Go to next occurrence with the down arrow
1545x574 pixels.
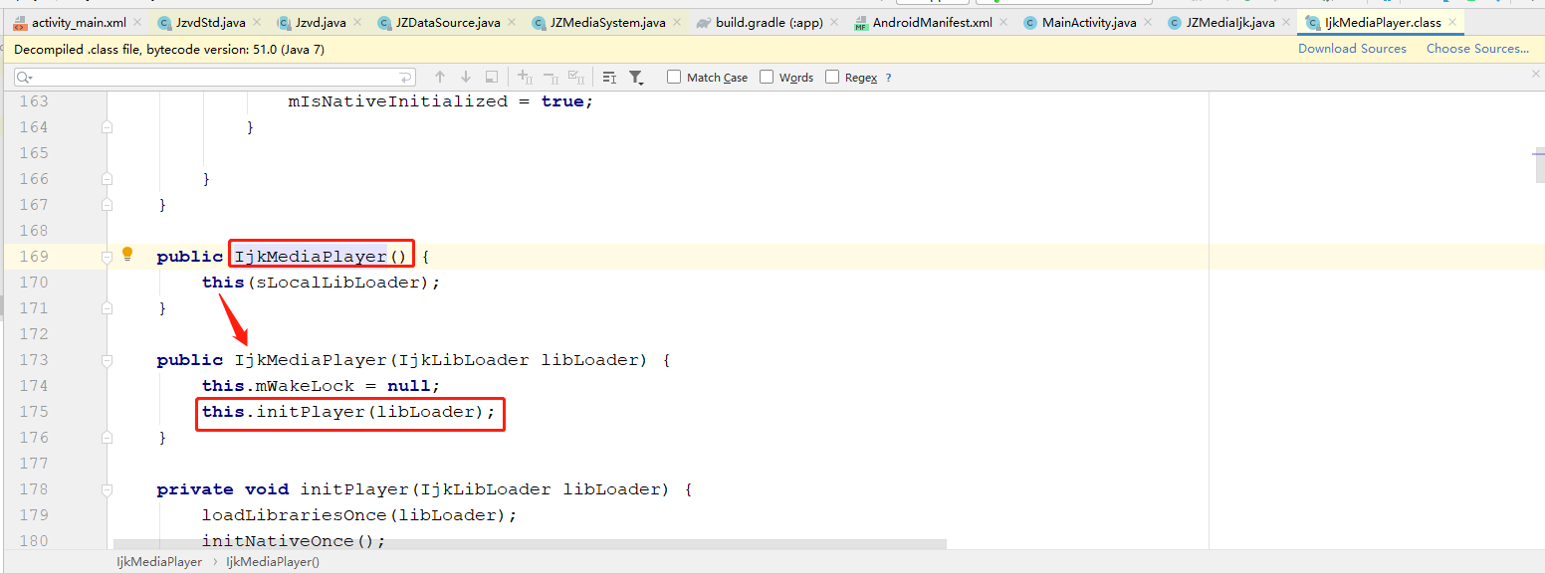tap(465, 77)
